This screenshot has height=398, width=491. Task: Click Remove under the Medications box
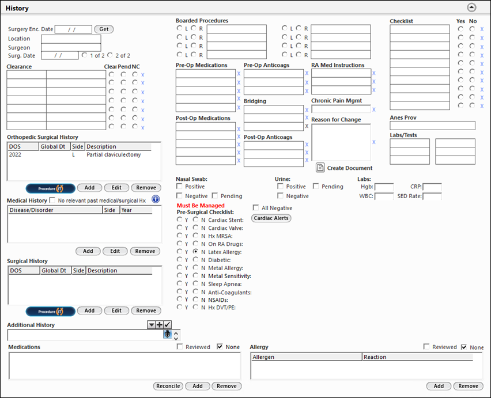pos(226,386)
